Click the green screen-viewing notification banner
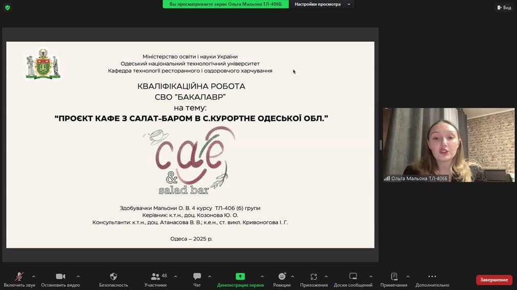The image size is (517, 290). [225, 4]
